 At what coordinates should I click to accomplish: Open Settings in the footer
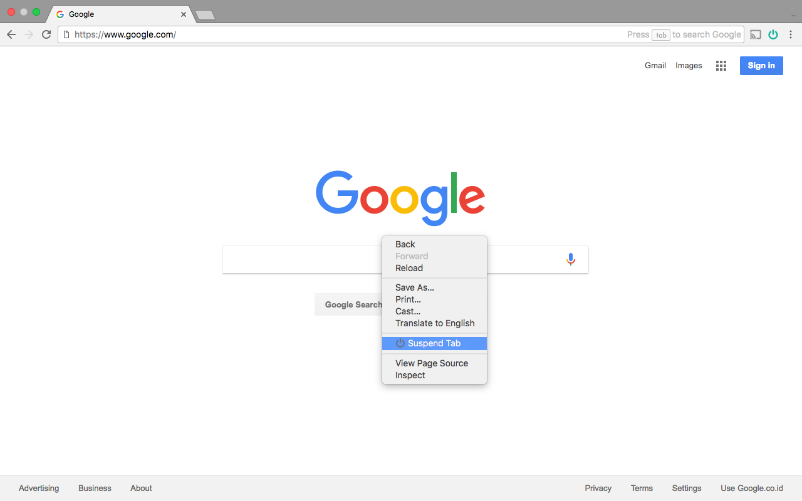[x=687, y=488]
